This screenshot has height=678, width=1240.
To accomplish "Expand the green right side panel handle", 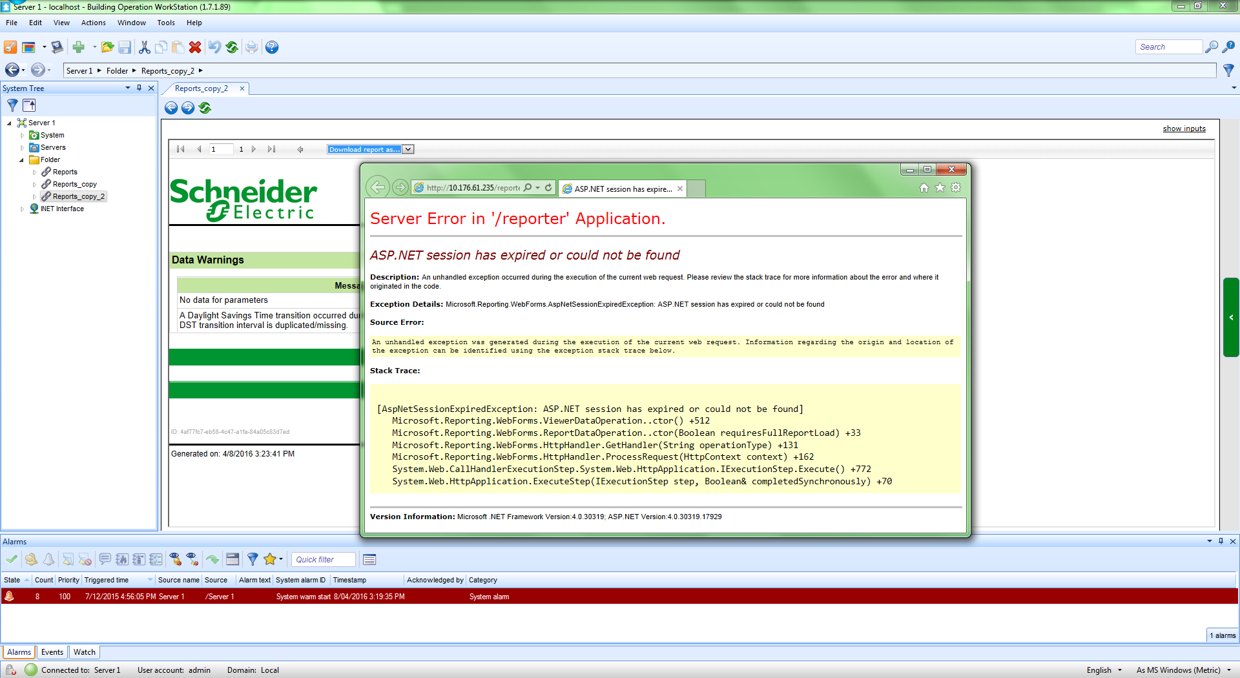I will tap(1231, 317).
